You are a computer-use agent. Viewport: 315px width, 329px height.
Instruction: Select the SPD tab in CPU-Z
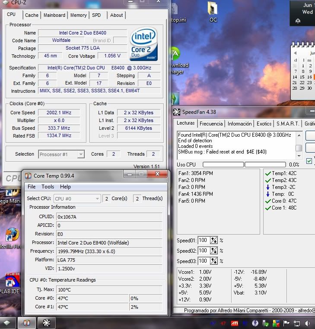point(96,15)
